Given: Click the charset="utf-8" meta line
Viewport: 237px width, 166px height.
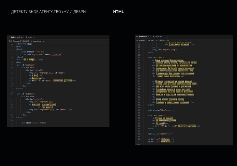Looking at the screenshot, I should pos(32,52).
